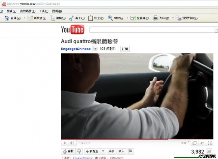This screenshot has width=218, height=159.
Task: Mute the video volume icon
Action: pos(72,143)
